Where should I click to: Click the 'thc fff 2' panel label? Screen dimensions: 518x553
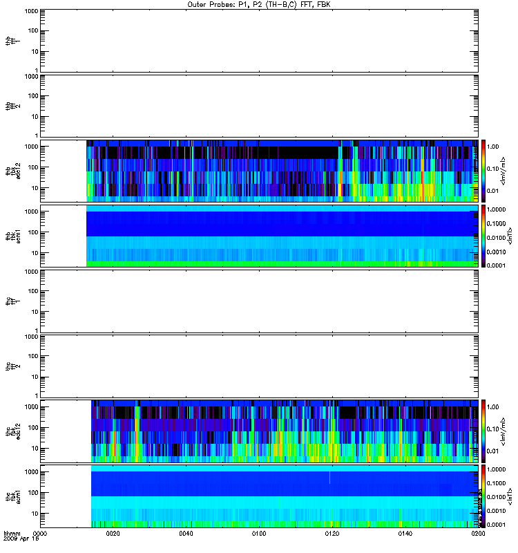pos(12,366)
